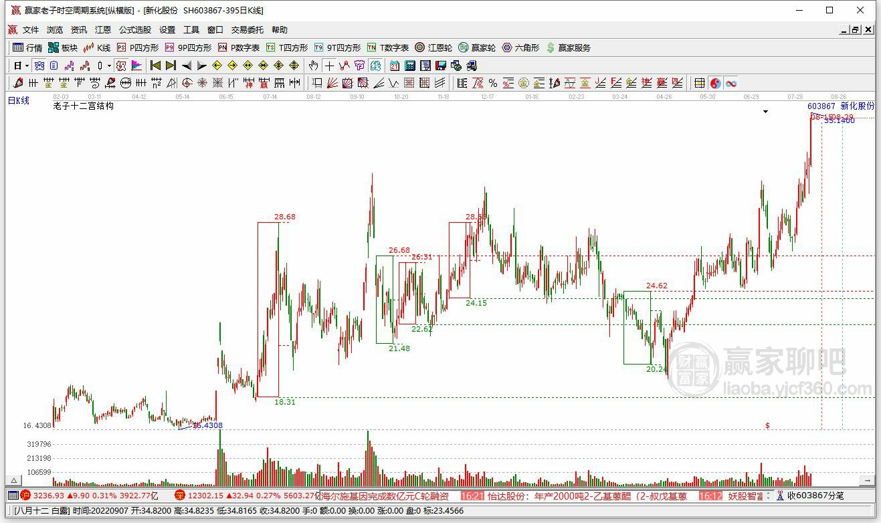881x523 pixels.
Task: Open the 六角形 tool
Action: pos(520,47)
